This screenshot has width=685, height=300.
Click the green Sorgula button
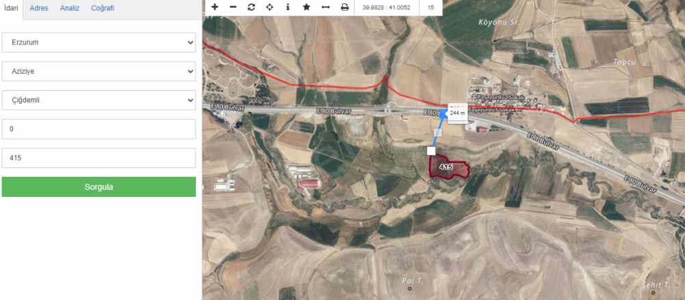pyautogui.click(x=99, y=187)
